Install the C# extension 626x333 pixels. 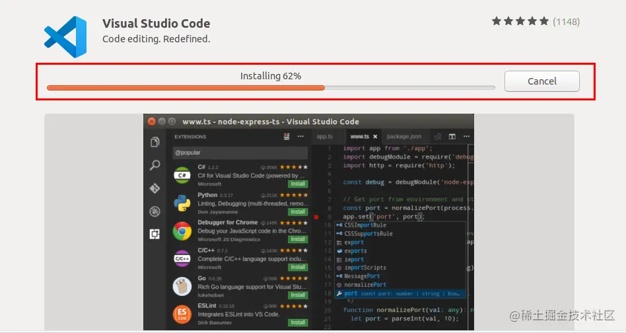click(298, 184)
